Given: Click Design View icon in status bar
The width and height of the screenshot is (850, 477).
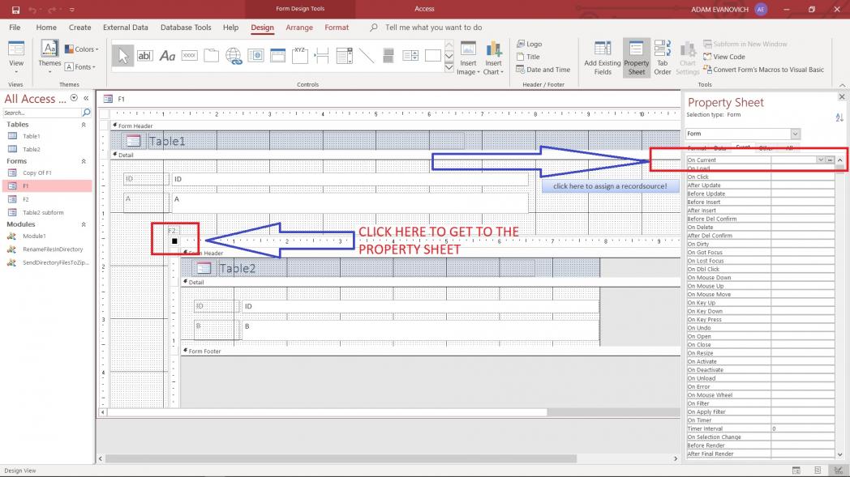Looking at the screenshot, I should [x=839, y=471].
